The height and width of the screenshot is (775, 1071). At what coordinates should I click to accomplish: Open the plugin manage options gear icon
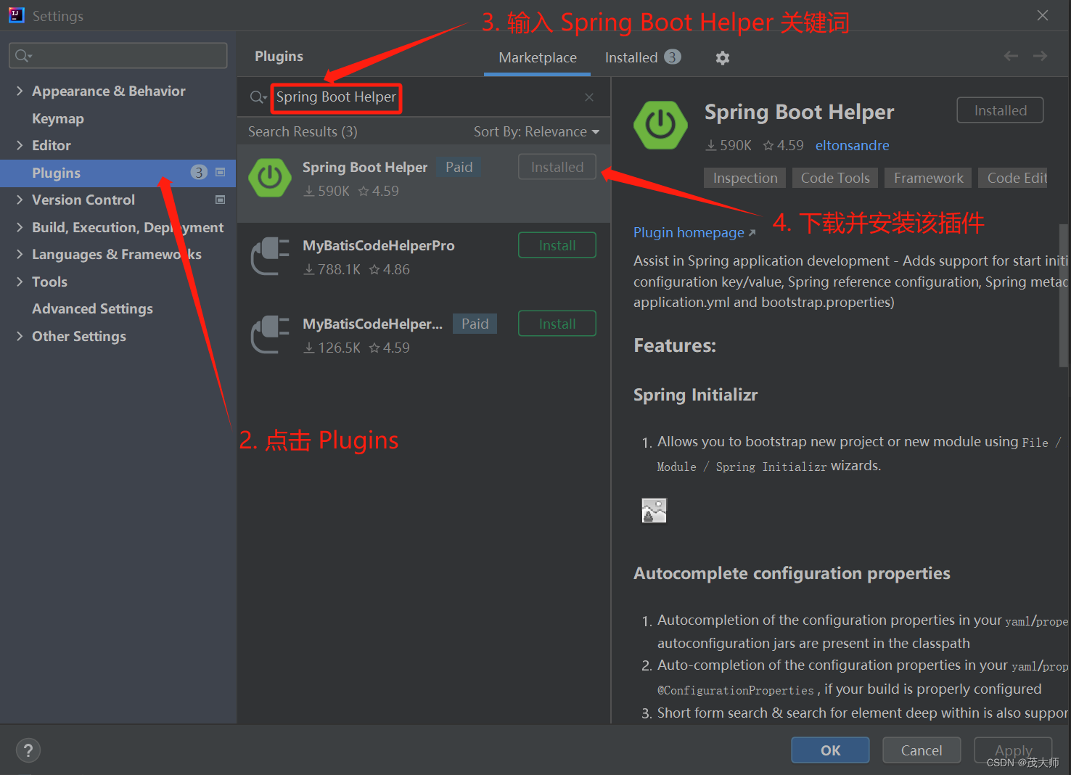pyautogui.click(x=722, y=57)
